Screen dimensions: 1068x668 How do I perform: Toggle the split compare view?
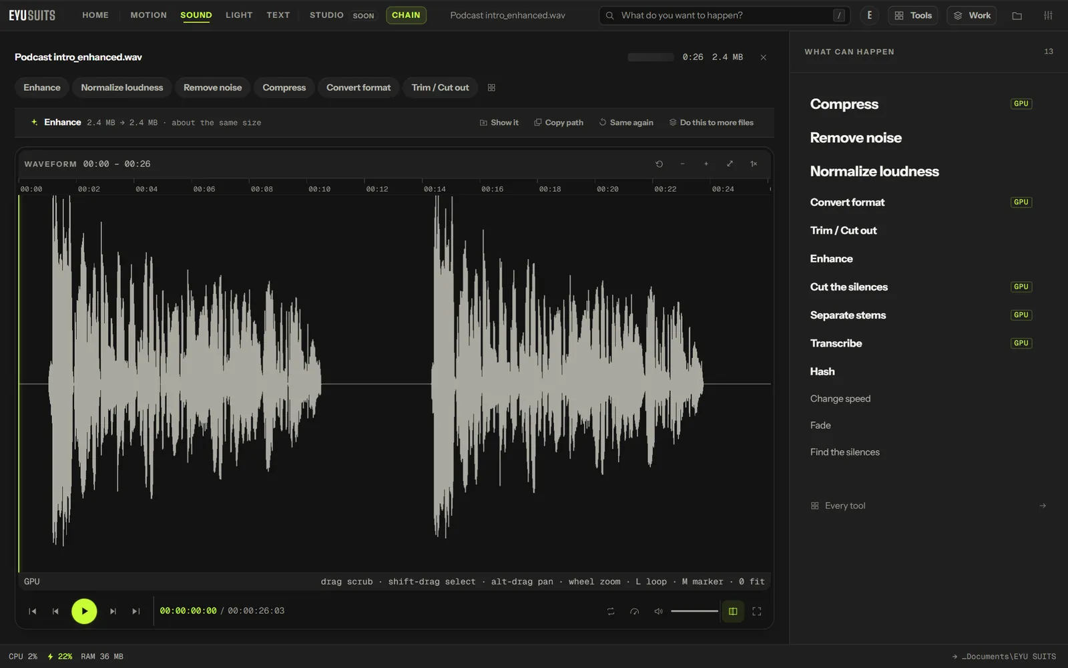pyautogui.click(x=733, y=611)
